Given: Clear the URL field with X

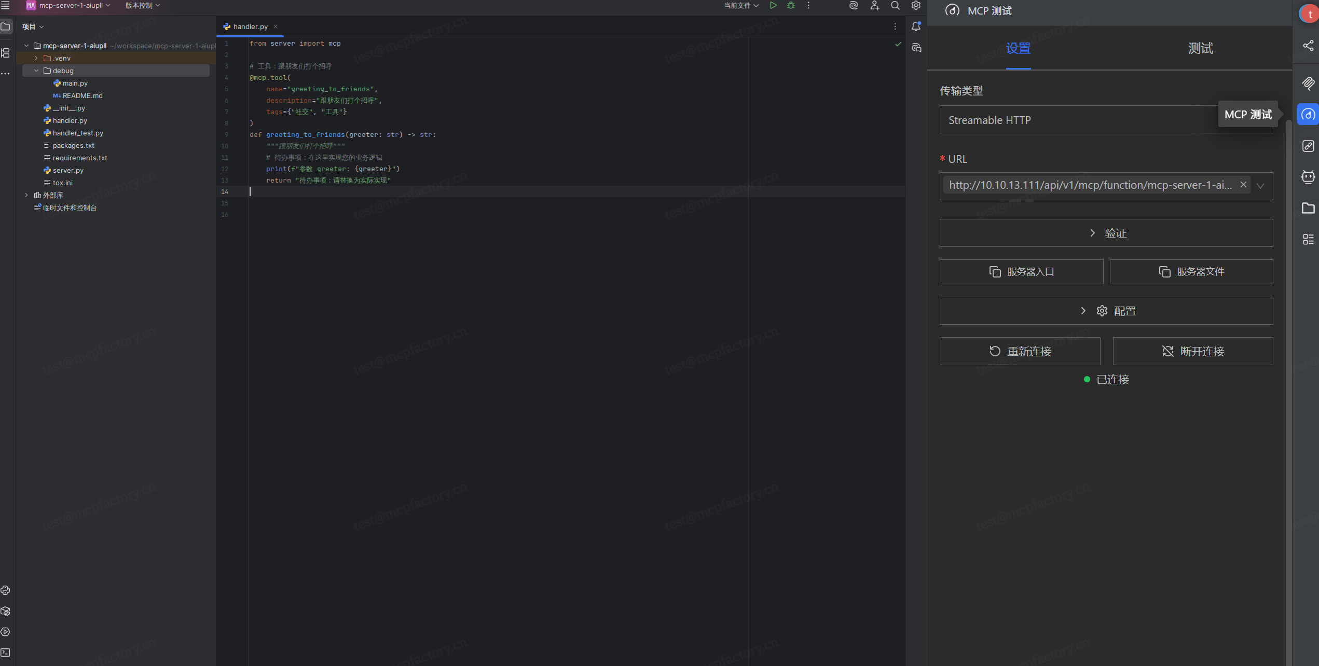Looking at the screenshot, I should pyautogui.click(x=1243, y=185).
